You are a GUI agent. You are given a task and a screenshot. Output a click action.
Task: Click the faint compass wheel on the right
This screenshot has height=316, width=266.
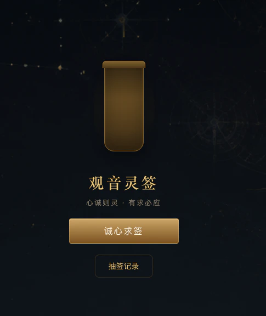tap(214, 122)
